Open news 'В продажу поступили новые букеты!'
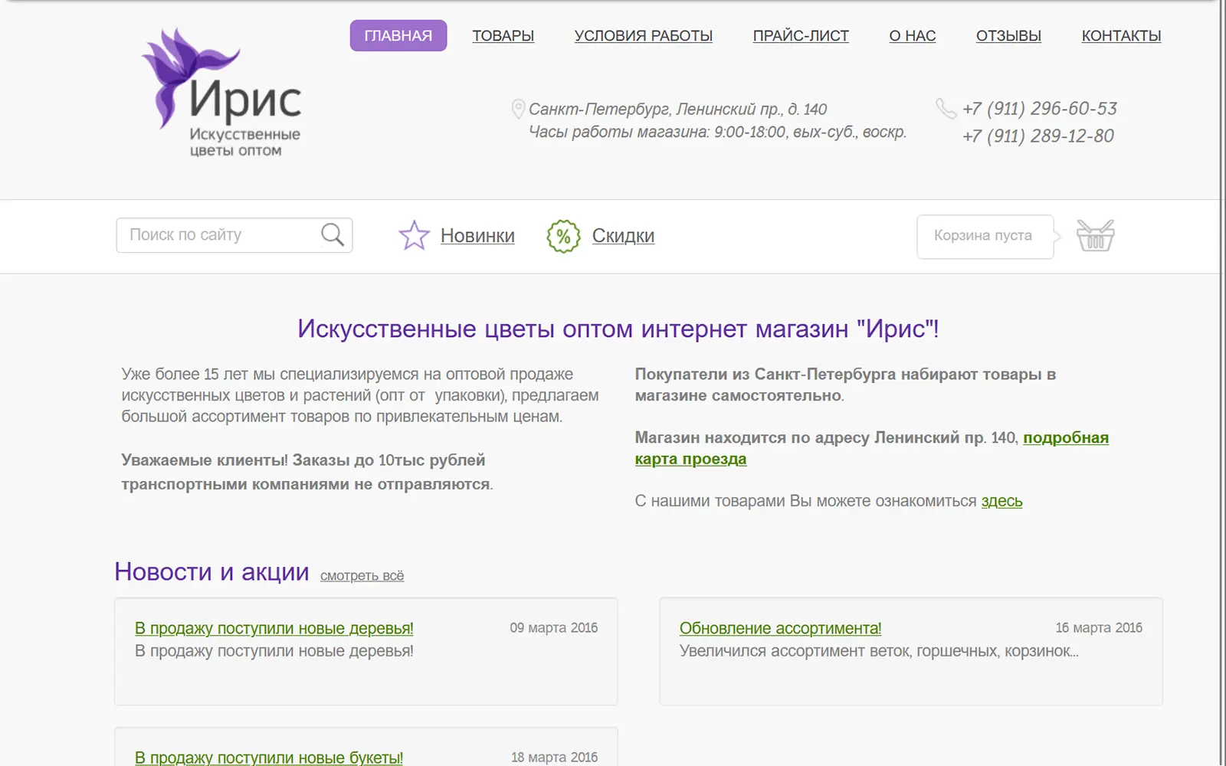Image resolution: width=1226 pixels, height=766 pixels. click(x=269, y=758)
